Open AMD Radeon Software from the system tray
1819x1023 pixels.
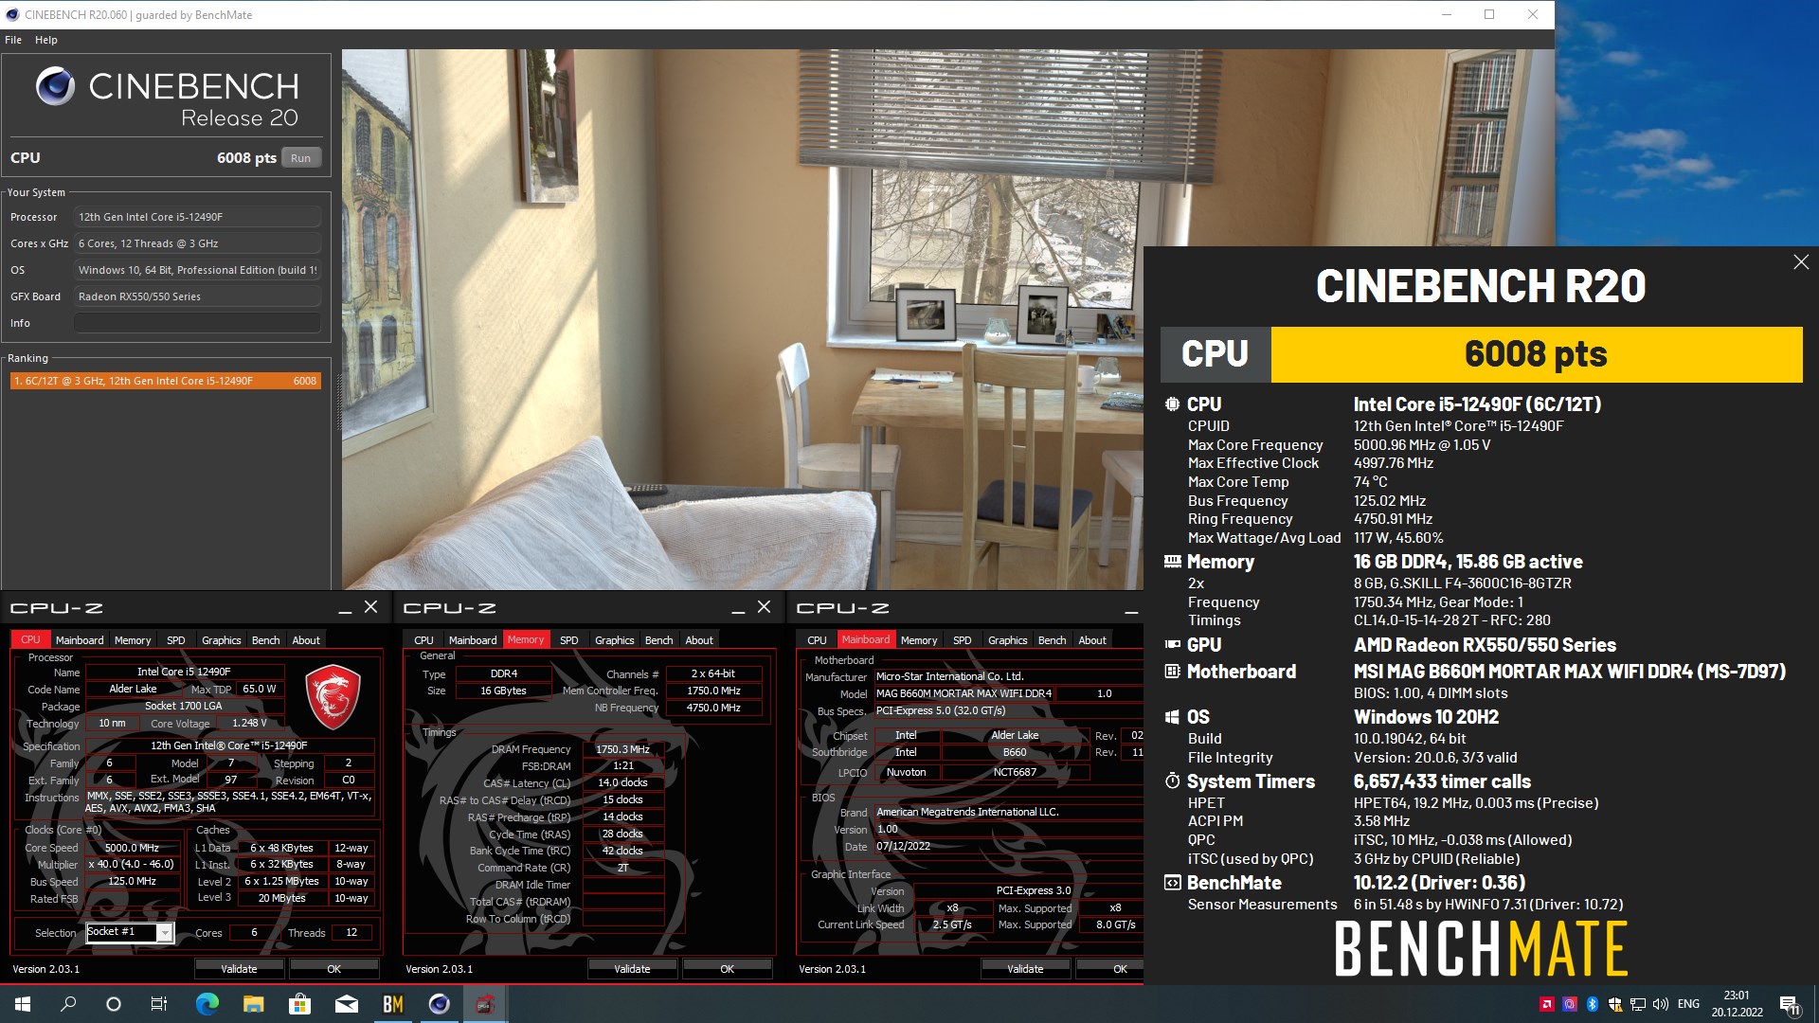[x=1547, y=1004]
